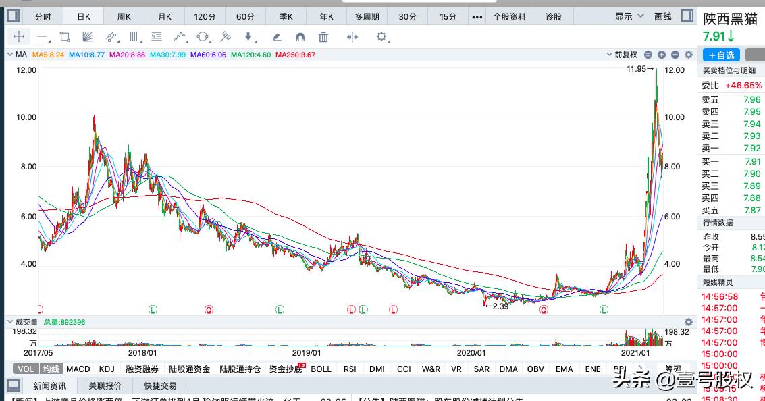Open 诊股 stock diagnosis

pyautogui.click(x=553, y=16)
